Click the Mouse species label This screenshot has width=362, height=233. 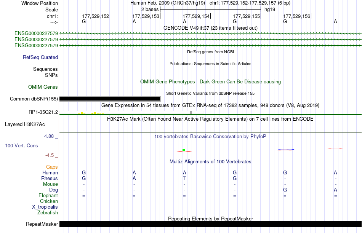[50, 184]
